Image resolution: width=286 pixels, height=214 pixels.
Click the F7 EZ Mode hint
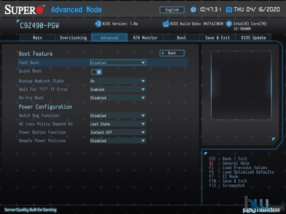[x=224, y=176]
